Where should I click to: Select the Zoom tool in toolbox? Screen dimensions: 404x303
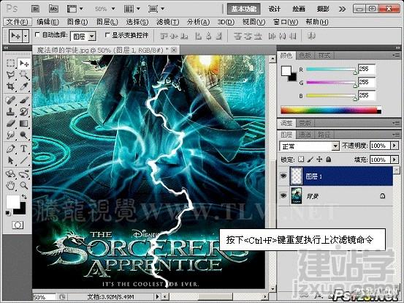[x=24, y=185]
